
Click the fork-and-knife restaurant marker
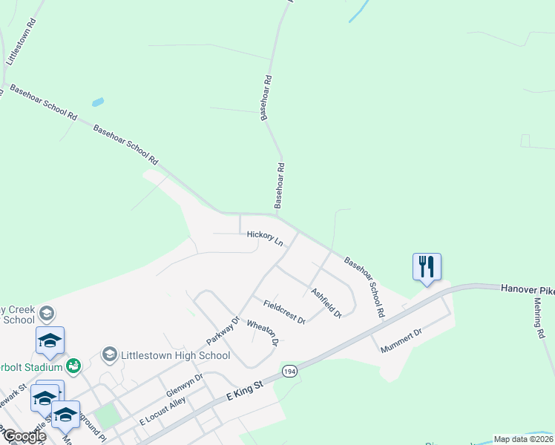427,267
